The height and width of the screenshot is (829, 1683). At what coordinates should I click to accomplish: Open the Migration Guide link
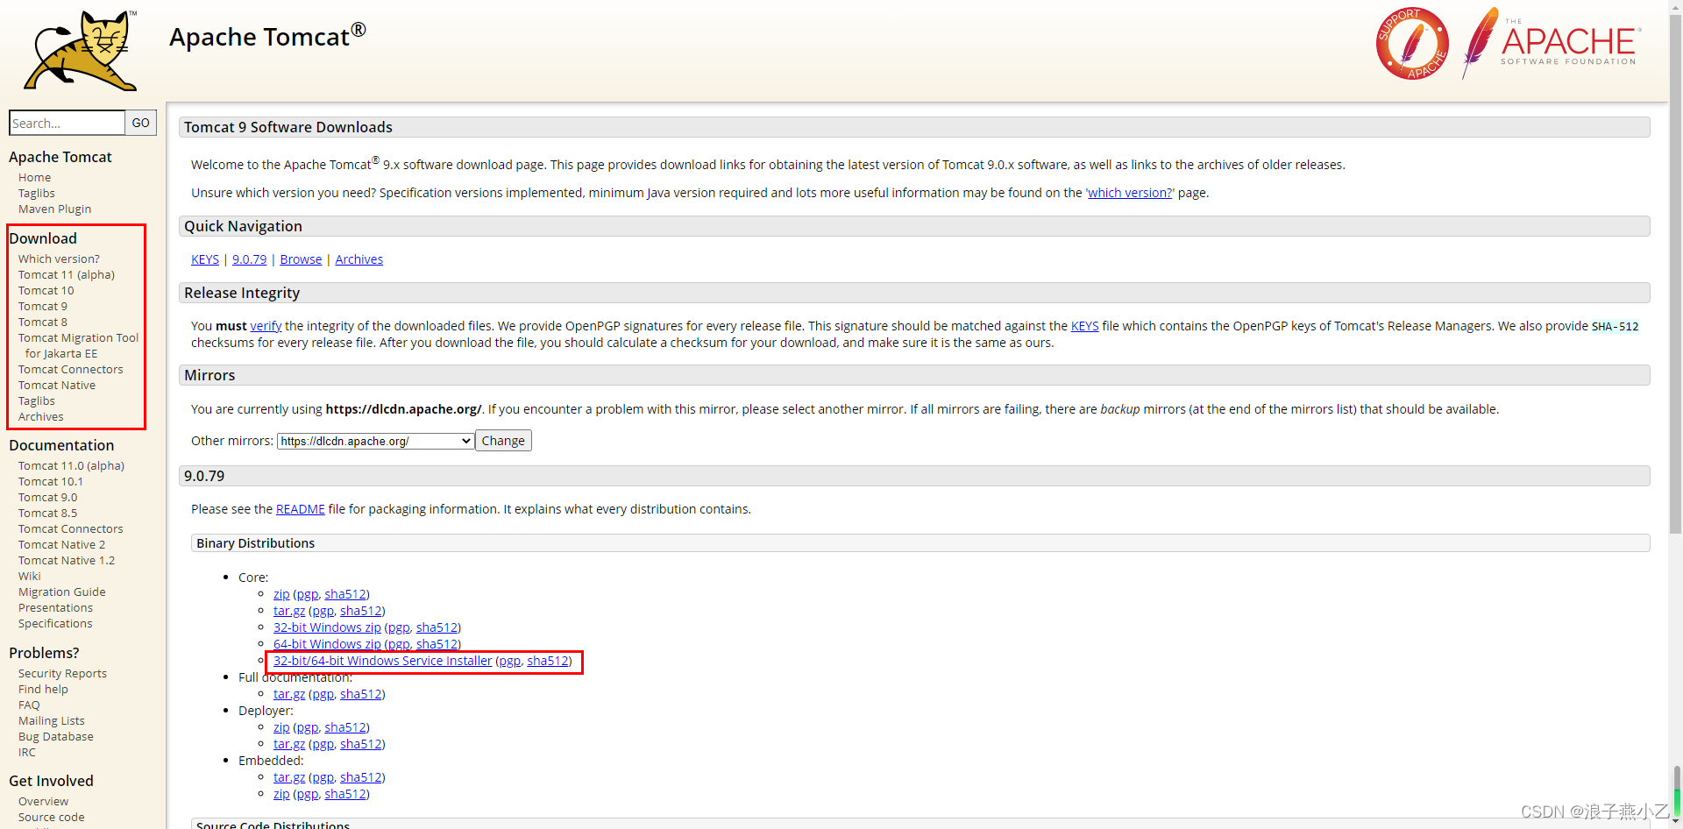click(x=61, y=592)
